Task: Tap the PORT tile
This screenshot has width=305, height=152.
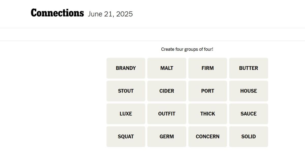Action: point(208,91)
